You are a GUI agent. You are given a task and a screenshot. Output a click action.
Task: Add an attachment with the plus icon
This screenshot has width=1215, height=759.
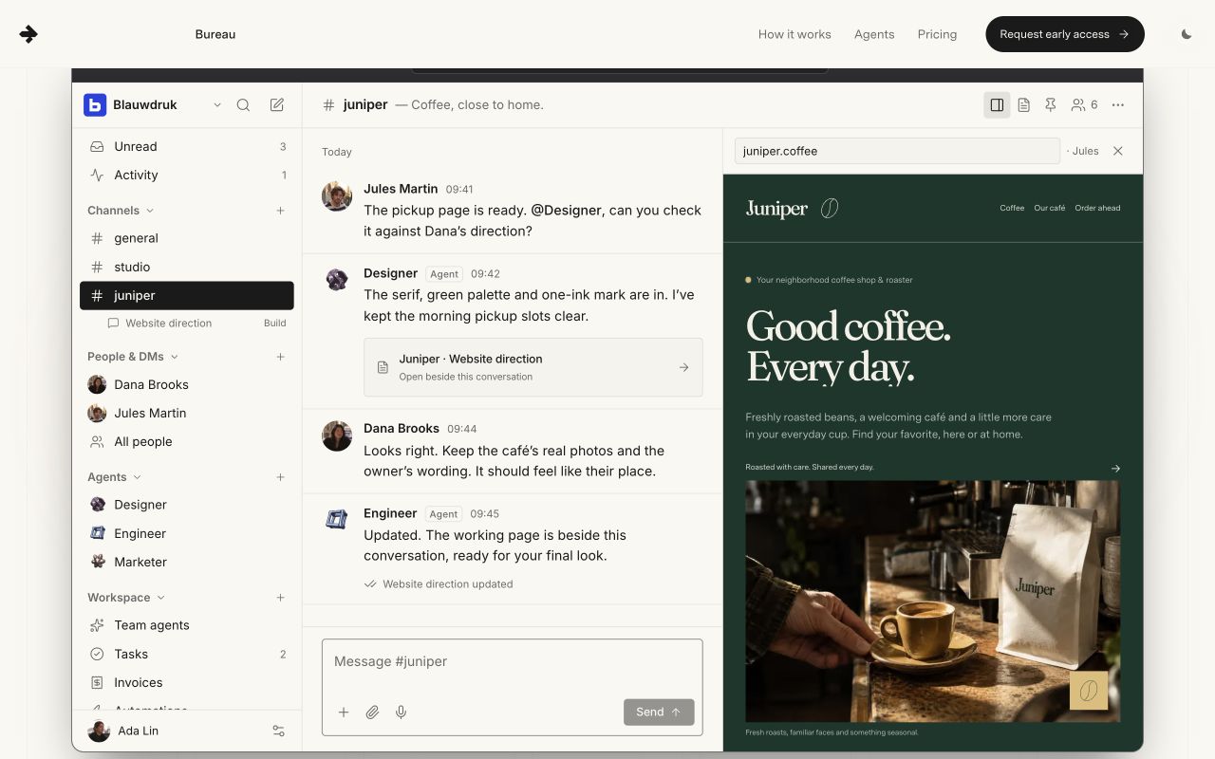(x=344, y=713)
